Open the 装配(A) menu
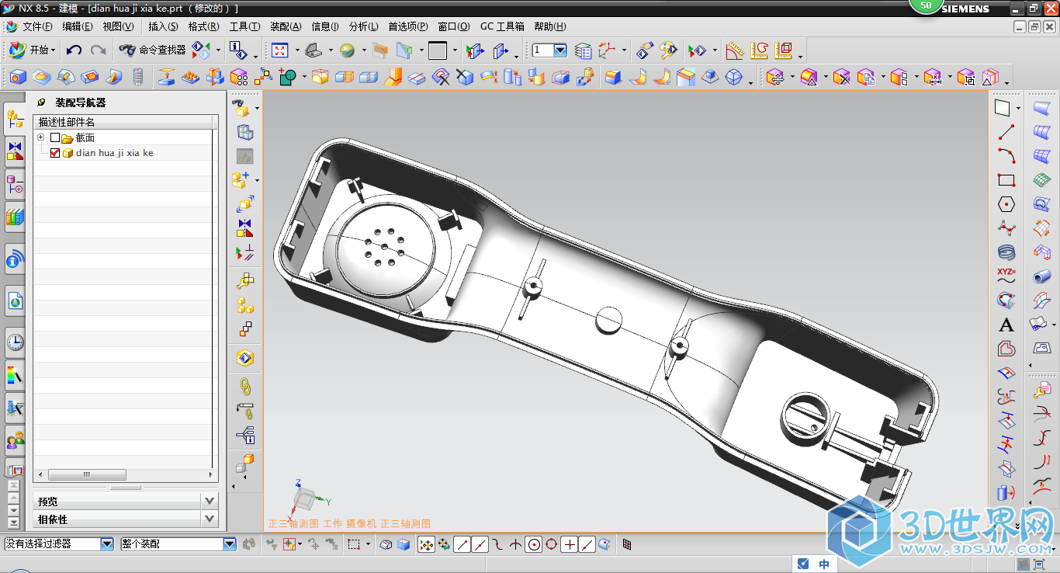1060x573 pixels. point(286,26)
